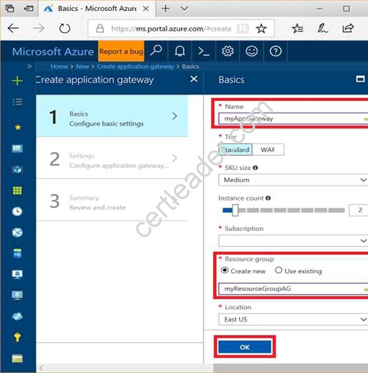Image resolution: width=368 pixels, height=373 pixels.
Task: Click the blue OK button
Action: click(x=245, y=347)
